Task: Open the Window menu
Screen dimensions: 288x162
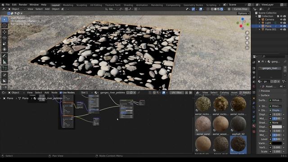Action: tap(34, 4)
